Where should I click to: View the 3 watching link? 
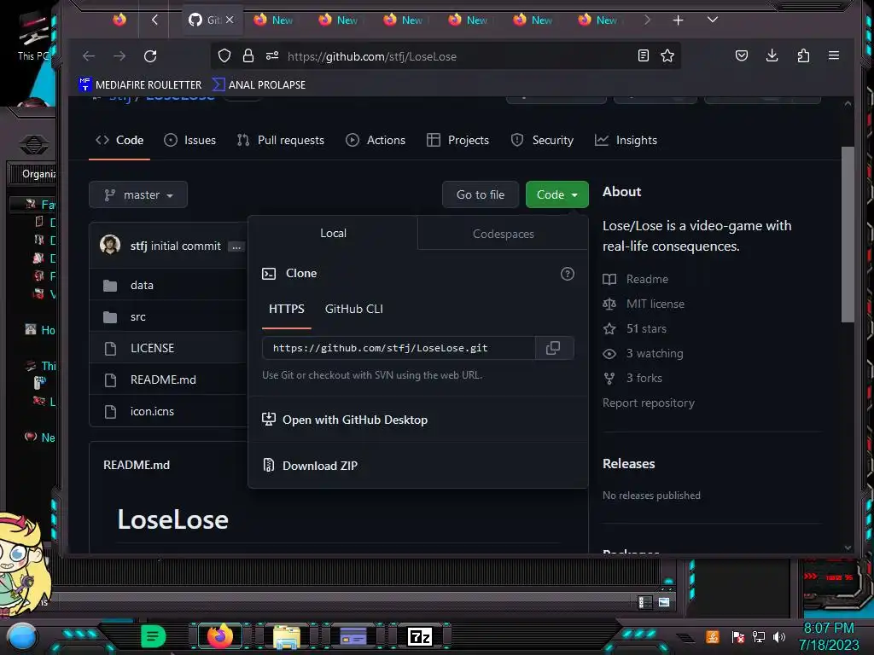coord(644,354)
